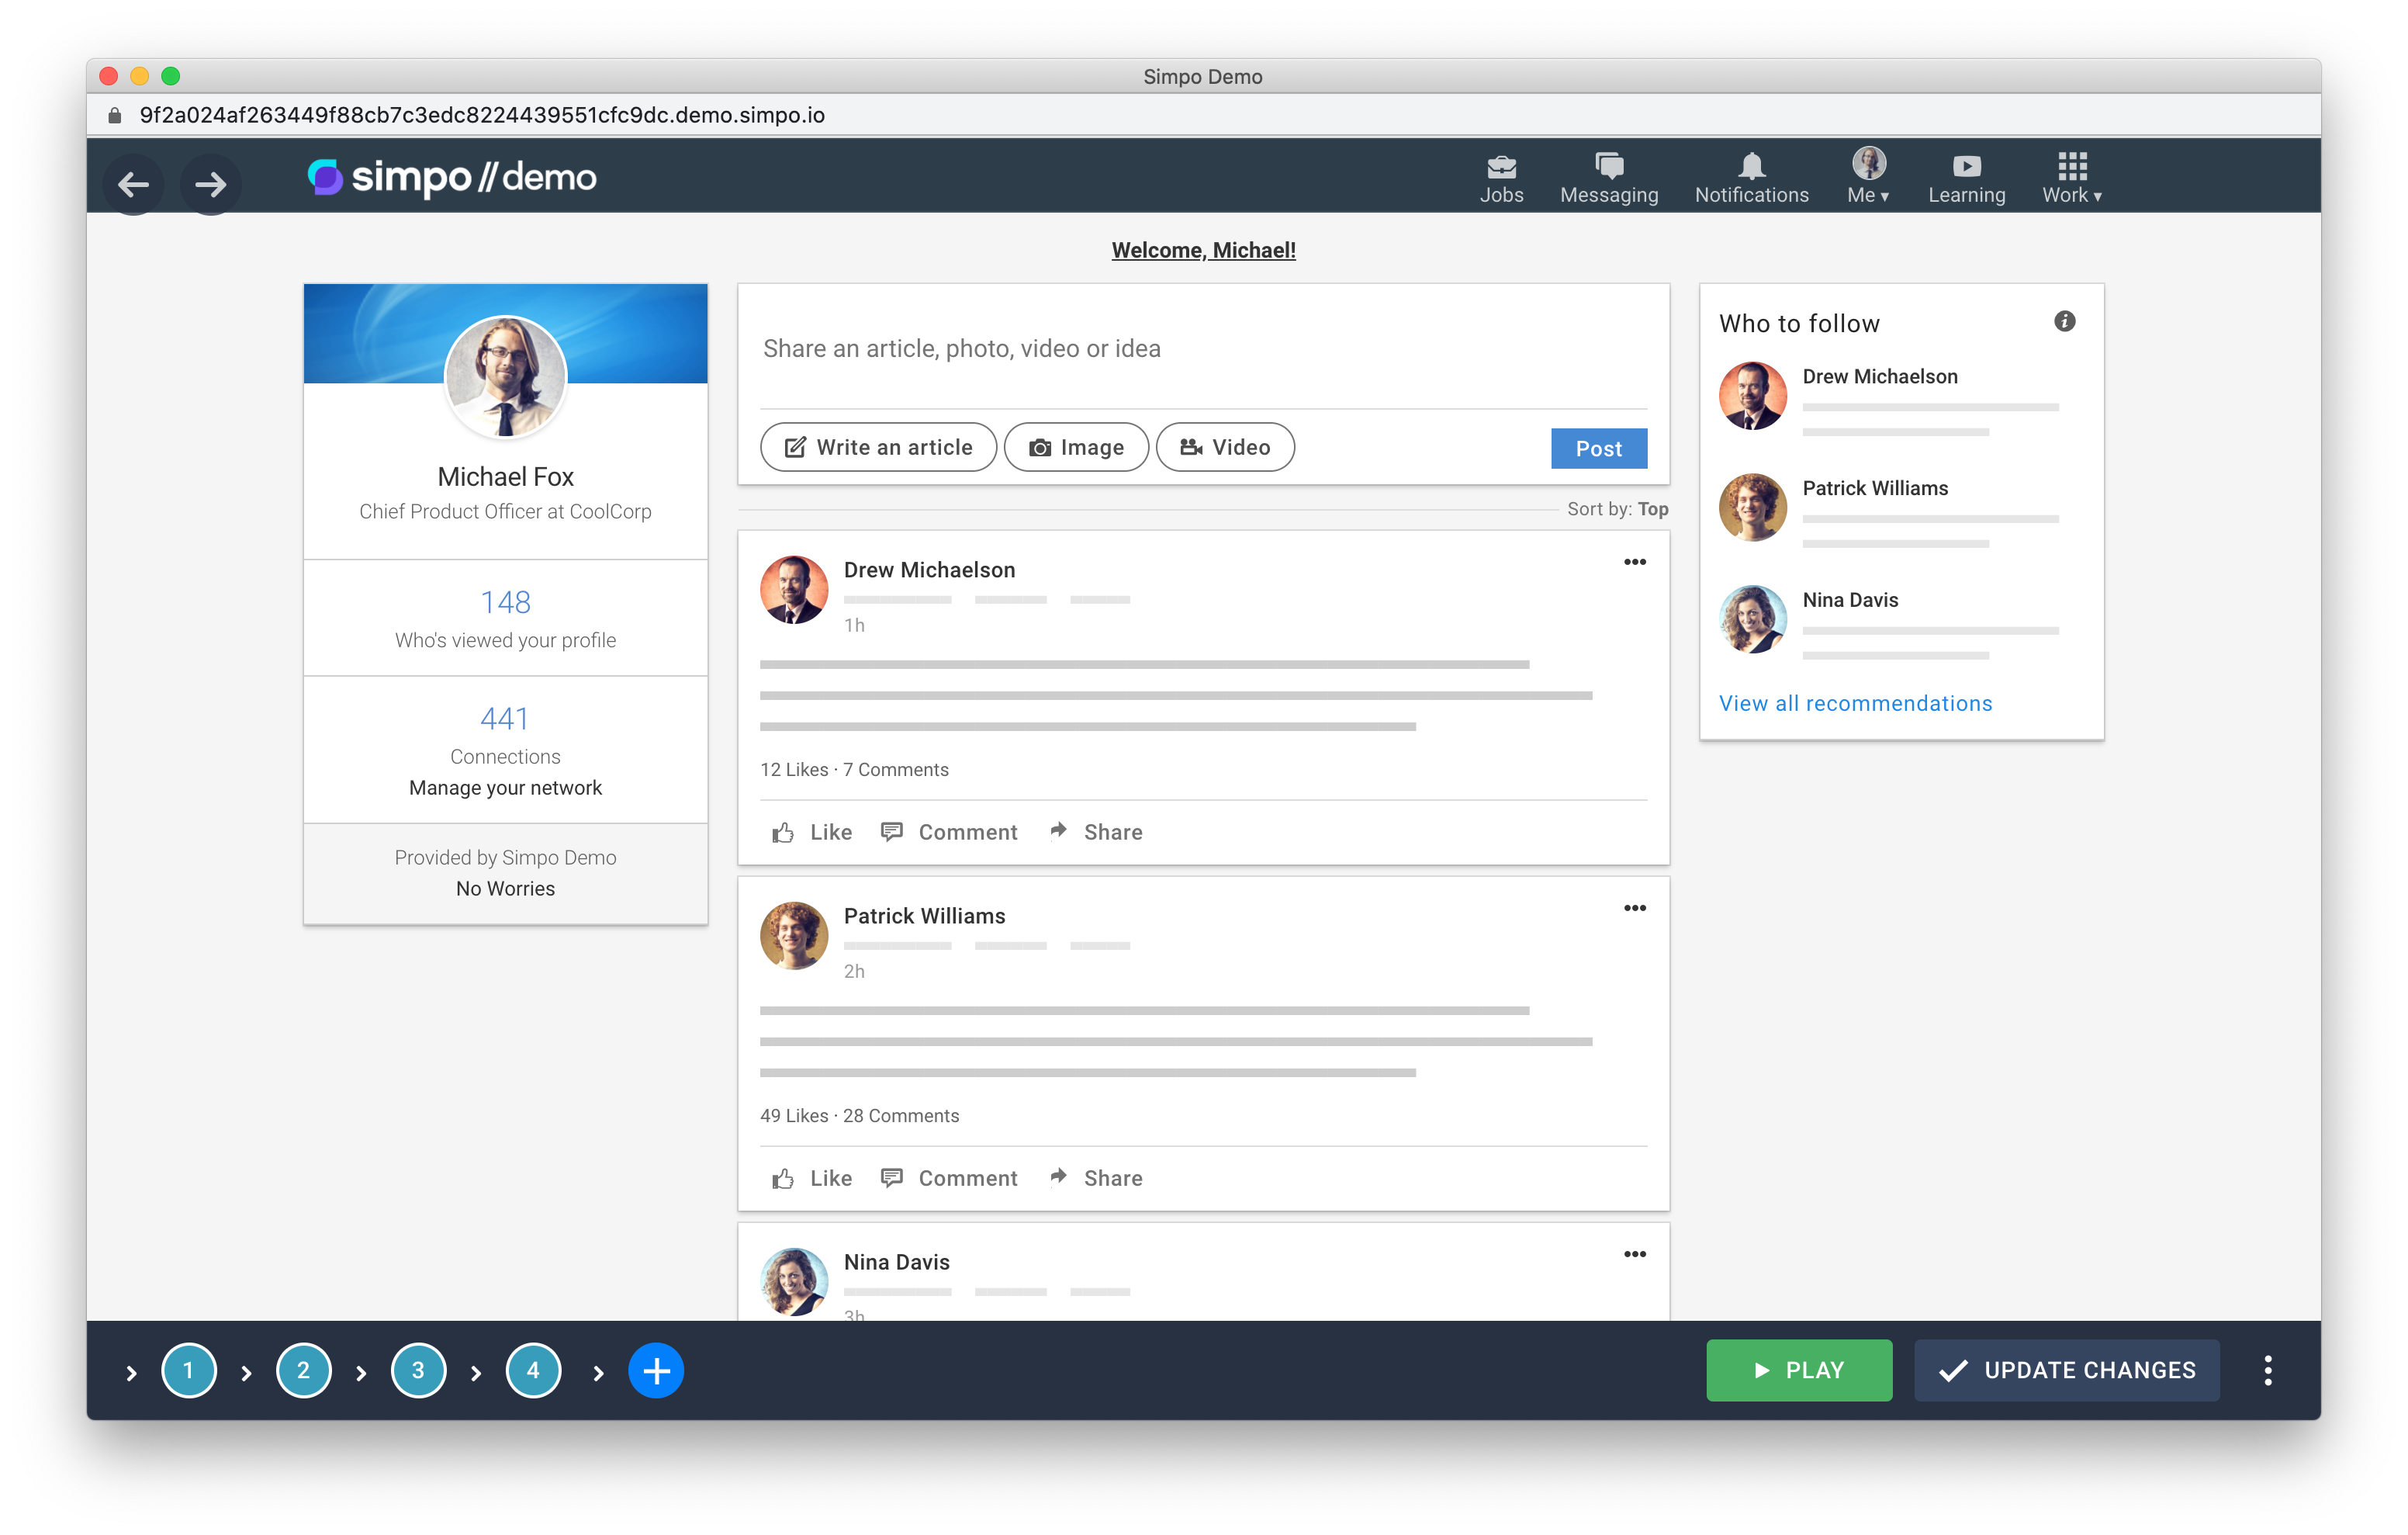Click the Michael Fox name text

click(505, 477)
